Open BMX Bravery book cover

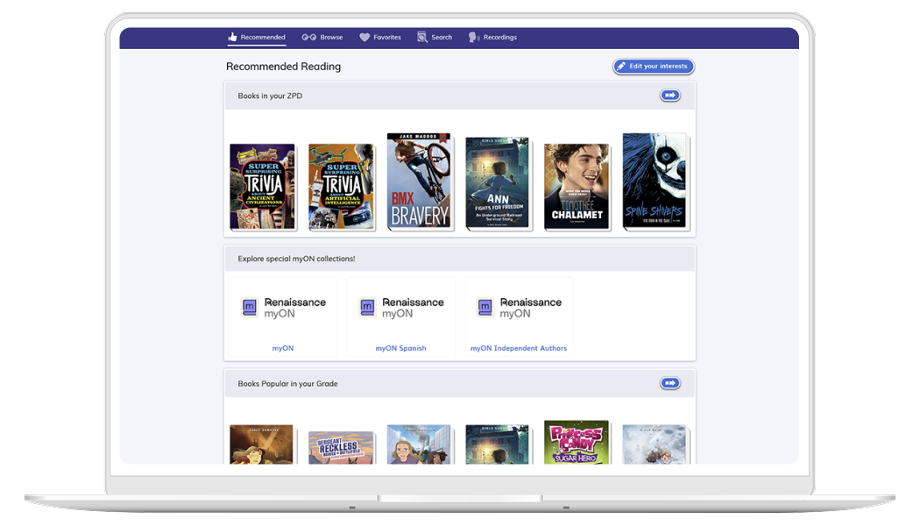pos(419,181)
